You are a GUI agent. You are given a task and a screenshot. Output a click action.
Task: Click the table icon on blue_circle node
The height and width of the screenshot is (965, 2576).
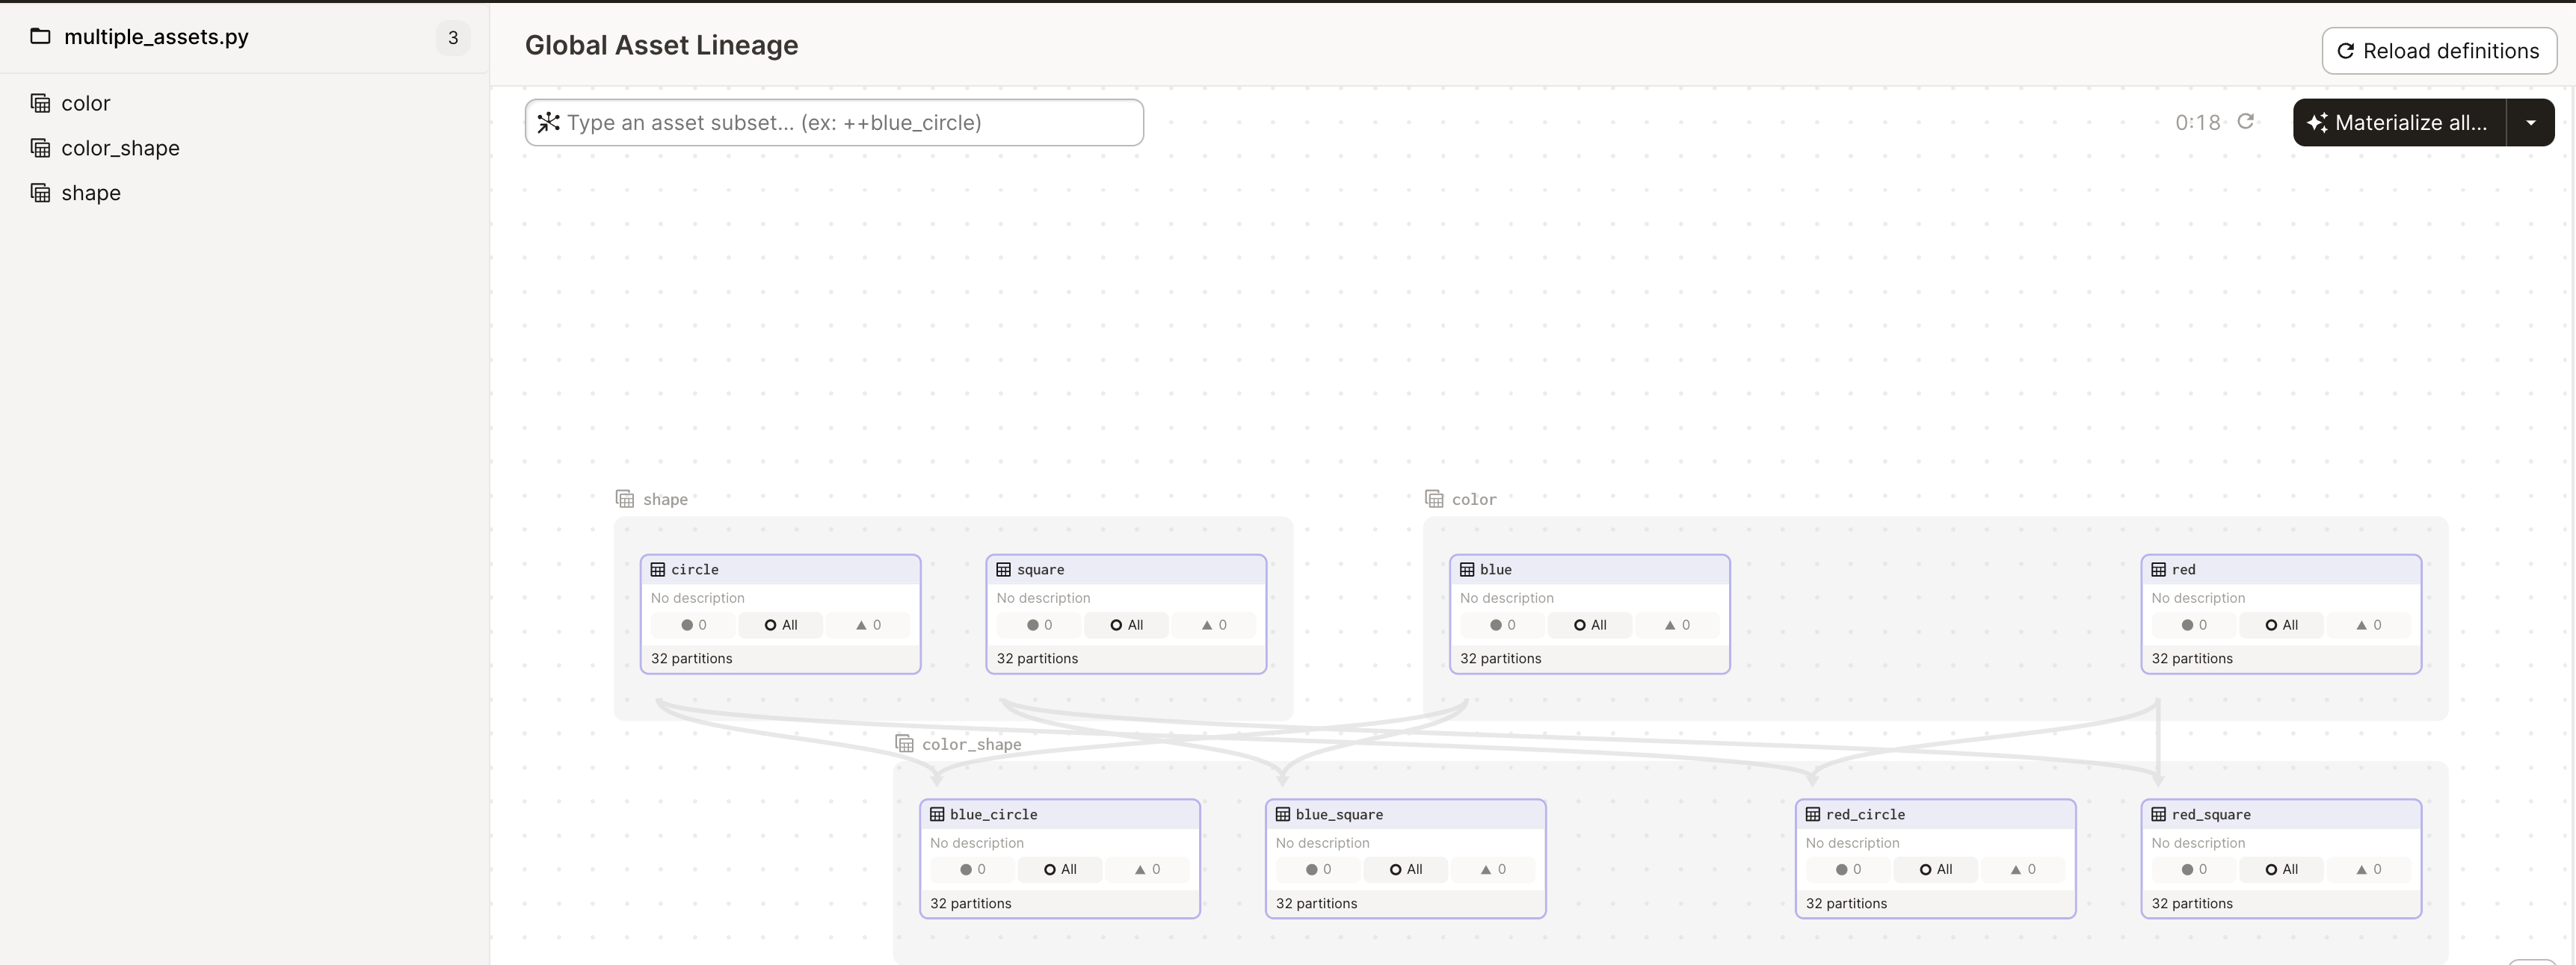pyautogui.click(x=937, y=814)
